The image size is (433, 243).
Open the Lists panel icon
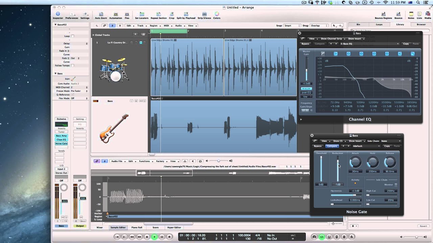(419, 16)
